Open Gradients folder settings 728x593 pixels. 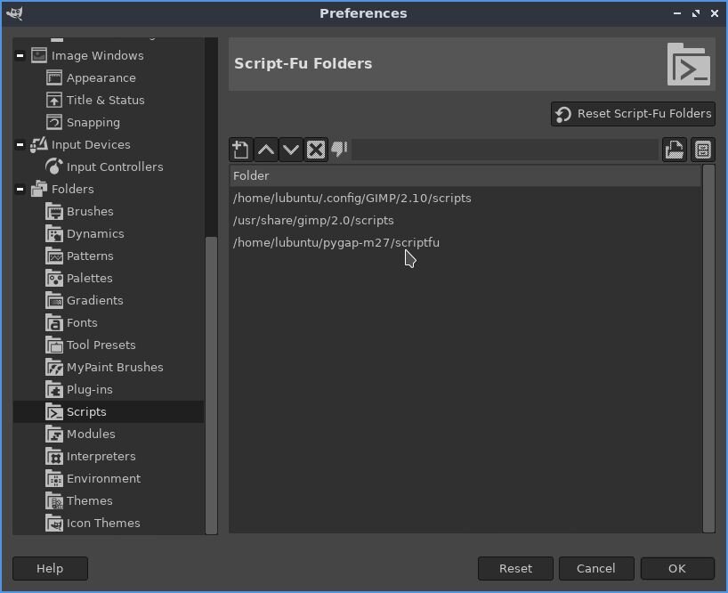click(x=94, y=301)
